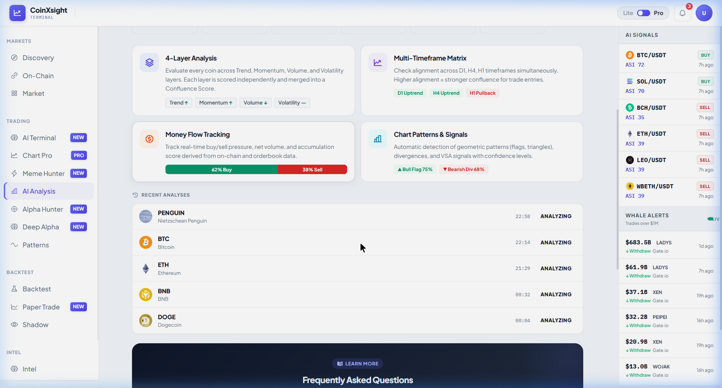Open the user avatar menu

(x=704, y=13)
